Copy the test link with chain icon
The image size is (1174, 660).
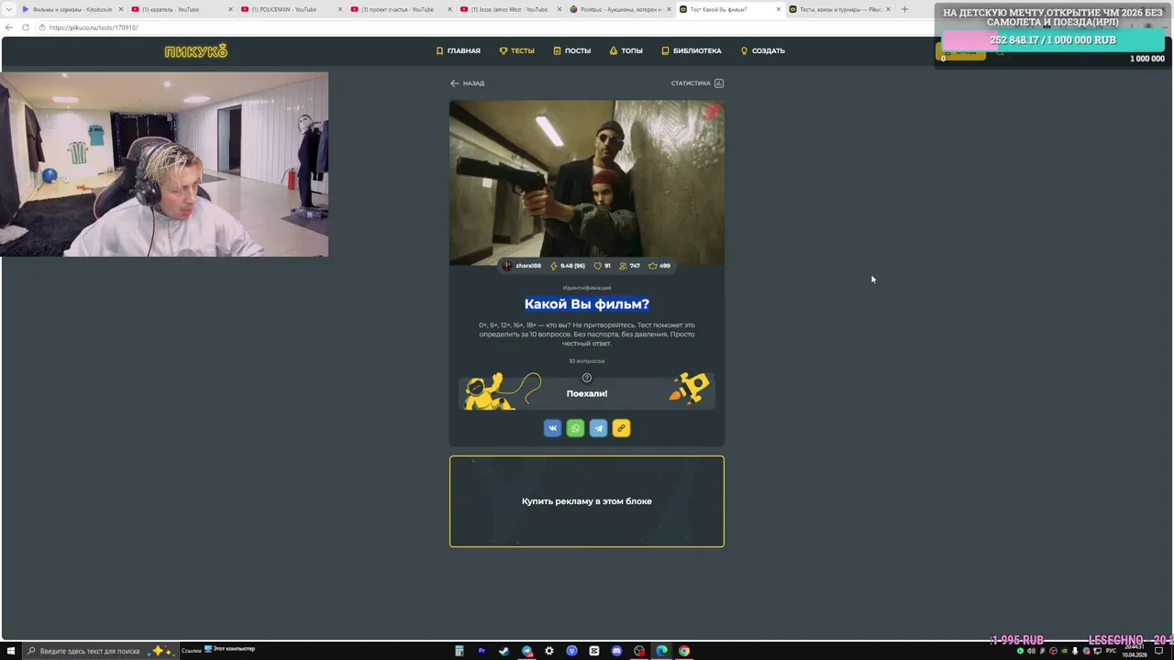tap(621, 428)
